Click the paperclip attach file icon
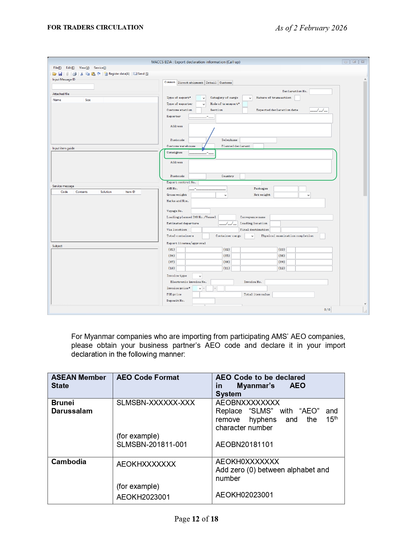The width and height of the screenshot is (393, 556). (x=67, y=74)
